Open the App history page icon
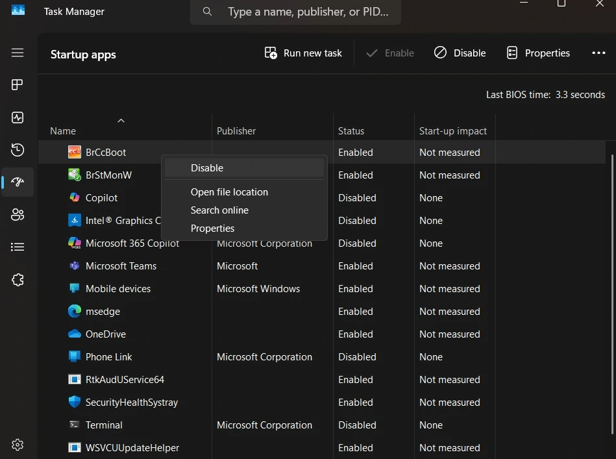The width and height of the screenshot is (616, 459). coord(18,150)
